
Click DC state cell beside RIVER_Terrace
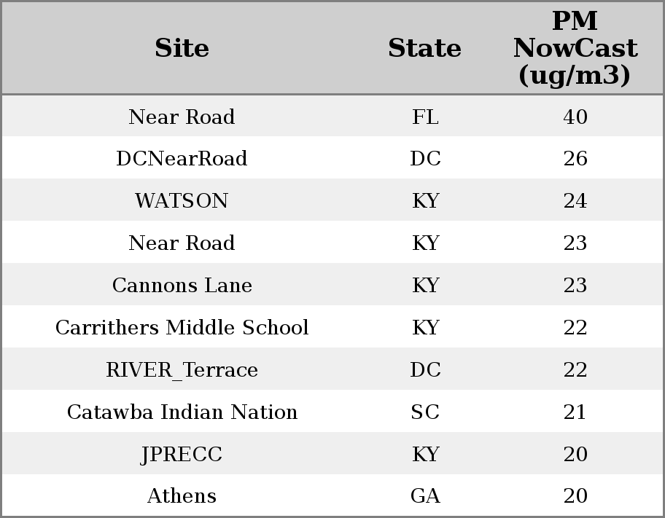pos(425,369)
